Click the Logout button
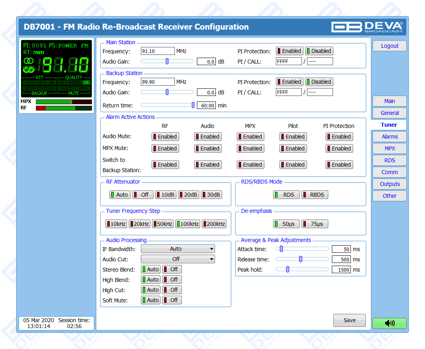This screenshot has height=349, width=425. click(x=389, y=46)
